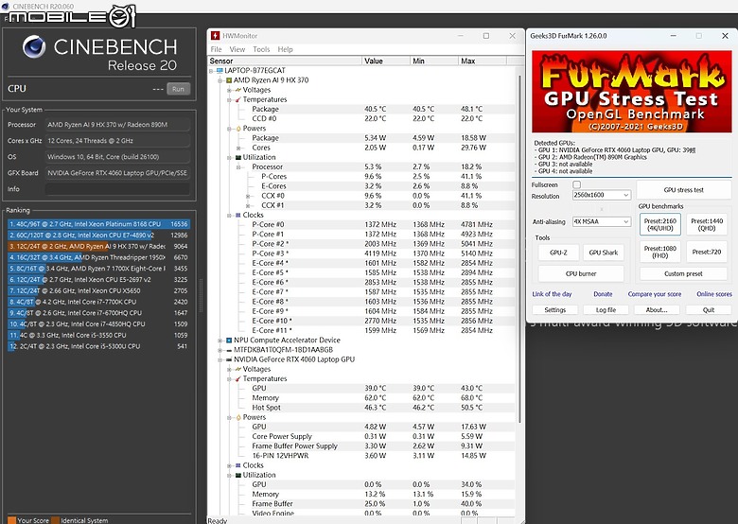Toggle the Fullscreen checkbox in FurMark
The height and width of the screenshot is (524, 738).
point(576,184)
